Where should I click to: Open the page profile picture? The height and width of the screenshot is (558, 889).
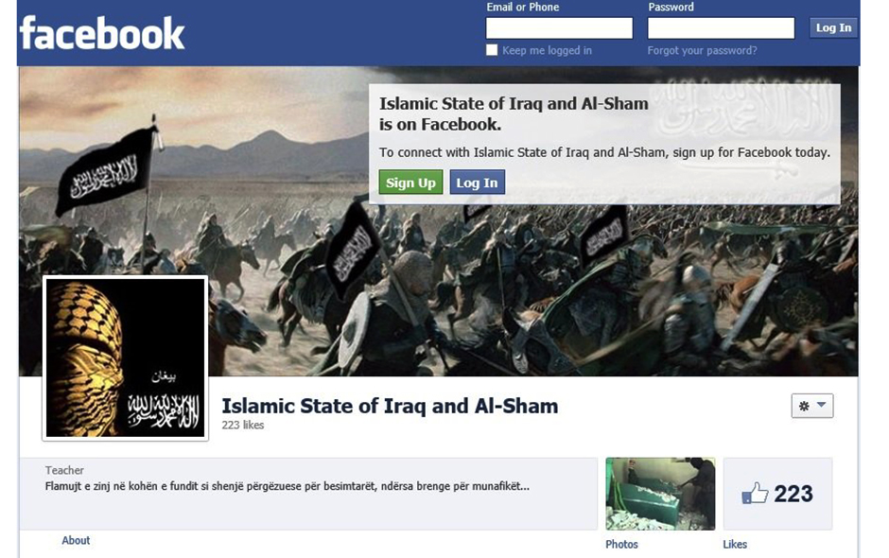[125, 357]
